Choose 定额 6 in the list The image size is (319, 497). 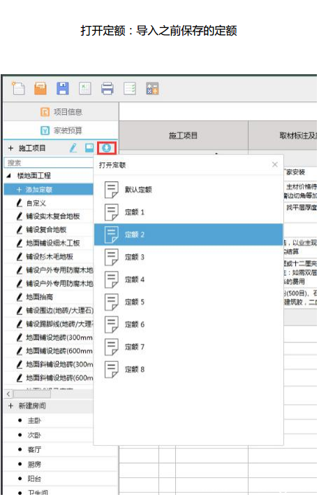[188, 324]
